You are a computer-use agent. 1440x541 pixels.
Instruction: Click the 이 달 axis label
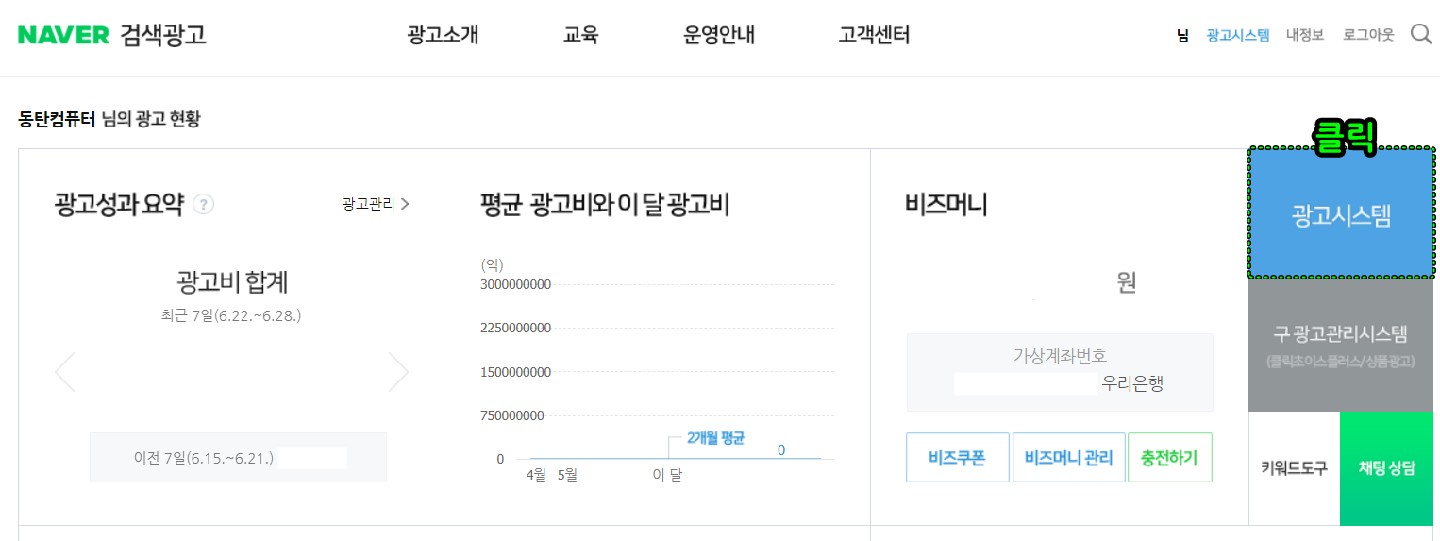(667, 475)
